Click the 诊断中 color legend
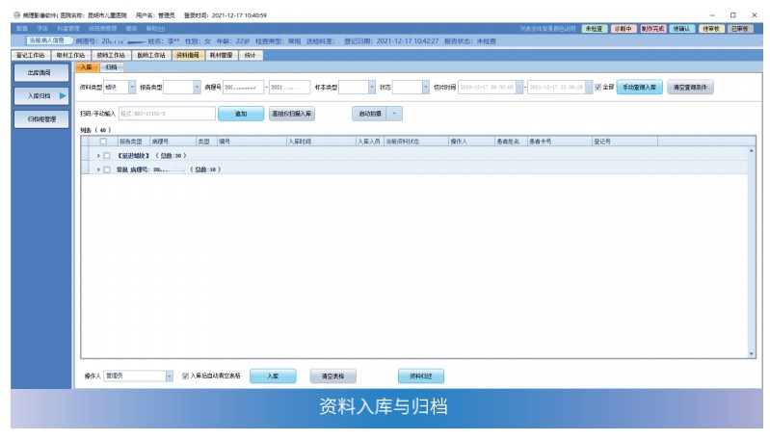 click(x=624, y=29)
